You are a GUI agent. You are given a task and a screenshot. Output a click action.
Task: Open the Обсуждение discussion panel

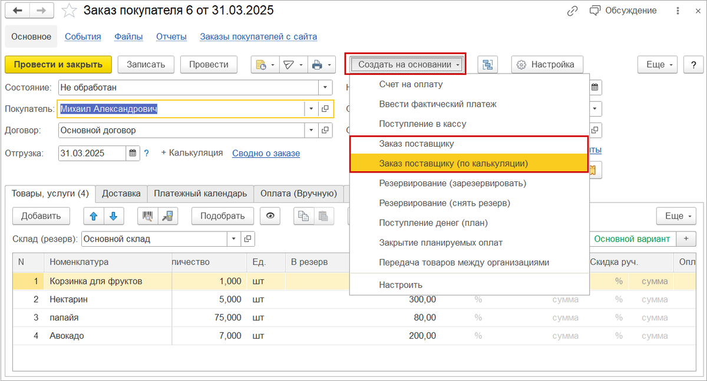tap(623, 11)
